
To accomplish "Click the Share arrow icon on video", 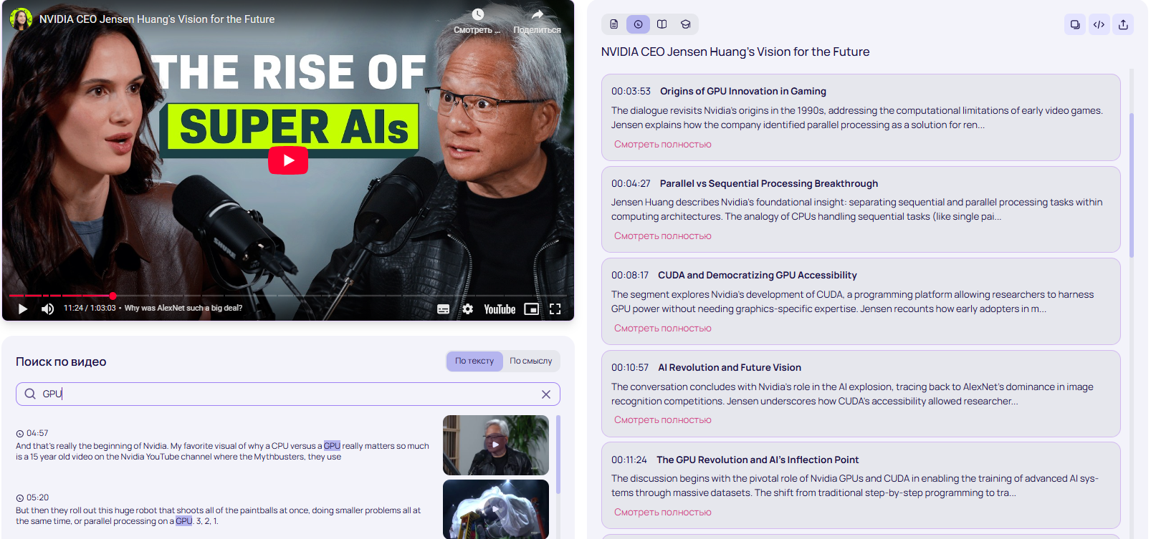I will click(x=538, y=14).
